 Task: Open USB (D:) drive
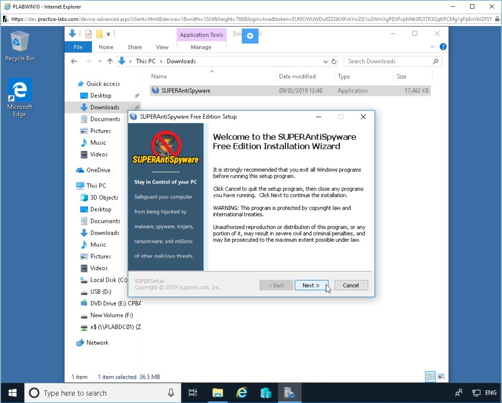coord(100,292)
